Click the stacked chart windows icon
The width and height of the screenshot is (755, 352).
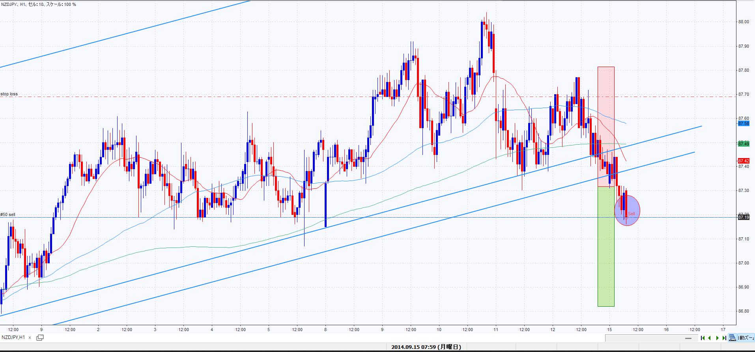click(733, 338)
